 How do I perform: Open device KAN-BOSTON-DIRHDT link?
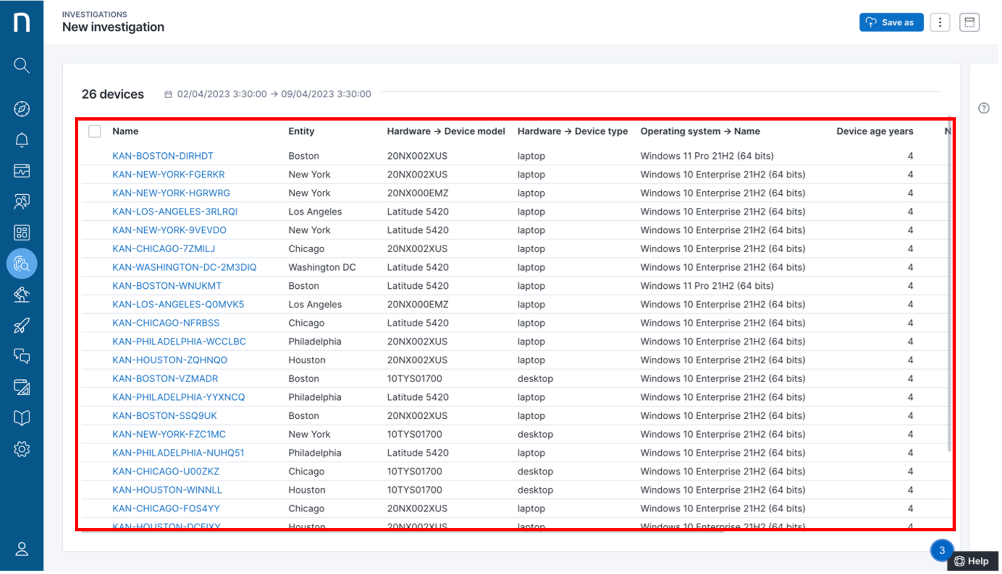point(163,156)
